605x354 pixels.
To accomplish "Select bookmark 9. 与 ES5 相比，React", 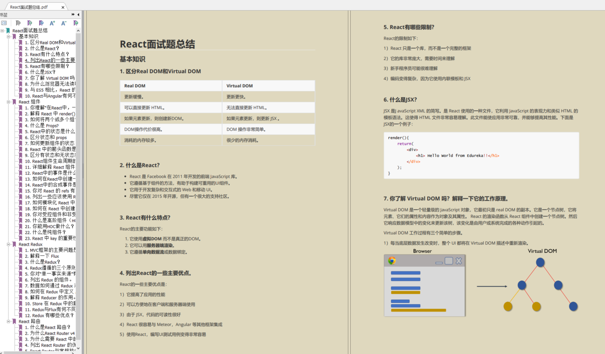I will coord(50,90).
